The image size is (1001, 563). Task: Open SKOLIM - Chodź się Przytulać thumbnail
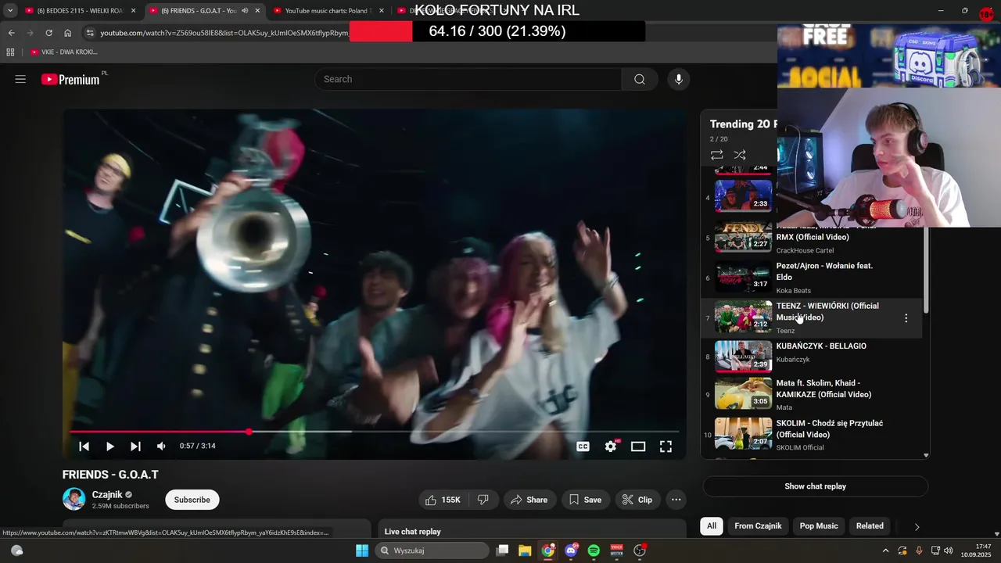point(743,434)
